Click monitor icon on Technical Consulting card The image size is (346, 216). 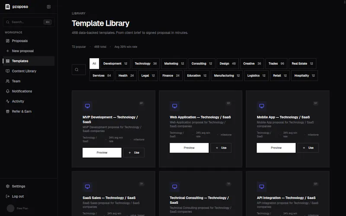[x=175, y=187]
